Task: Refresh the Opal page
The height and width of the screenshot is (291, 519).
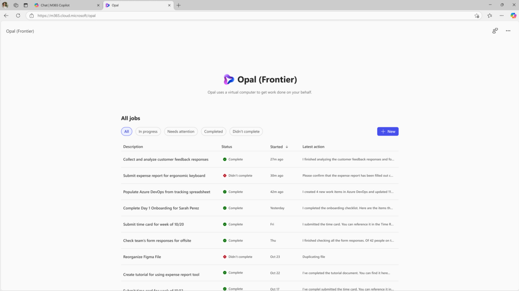Action: (18, 16)
